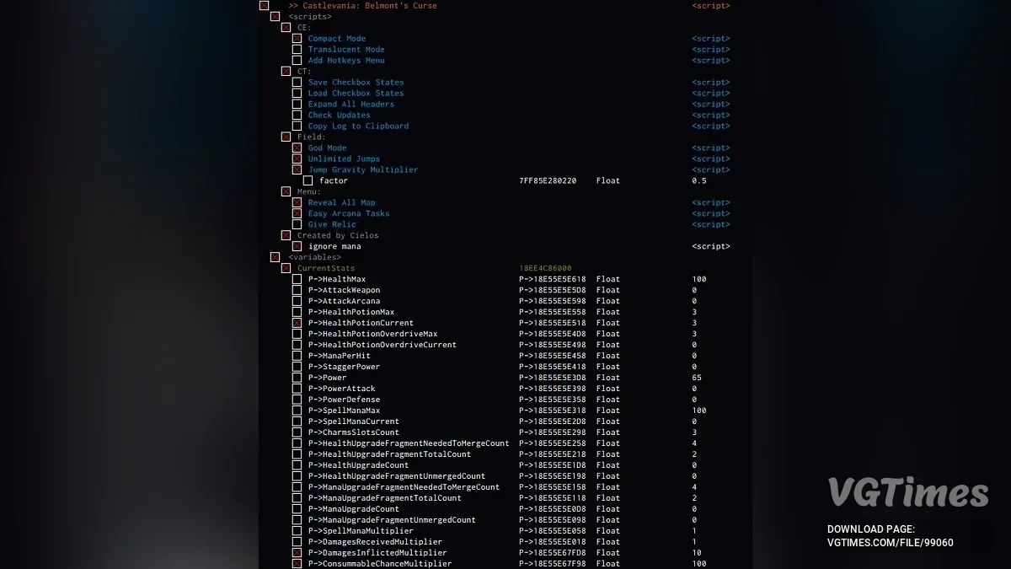Select the Easy Arcana Tasks entry
The width and height of the screenshot is (1011, 569).
(x=349, y=214)
